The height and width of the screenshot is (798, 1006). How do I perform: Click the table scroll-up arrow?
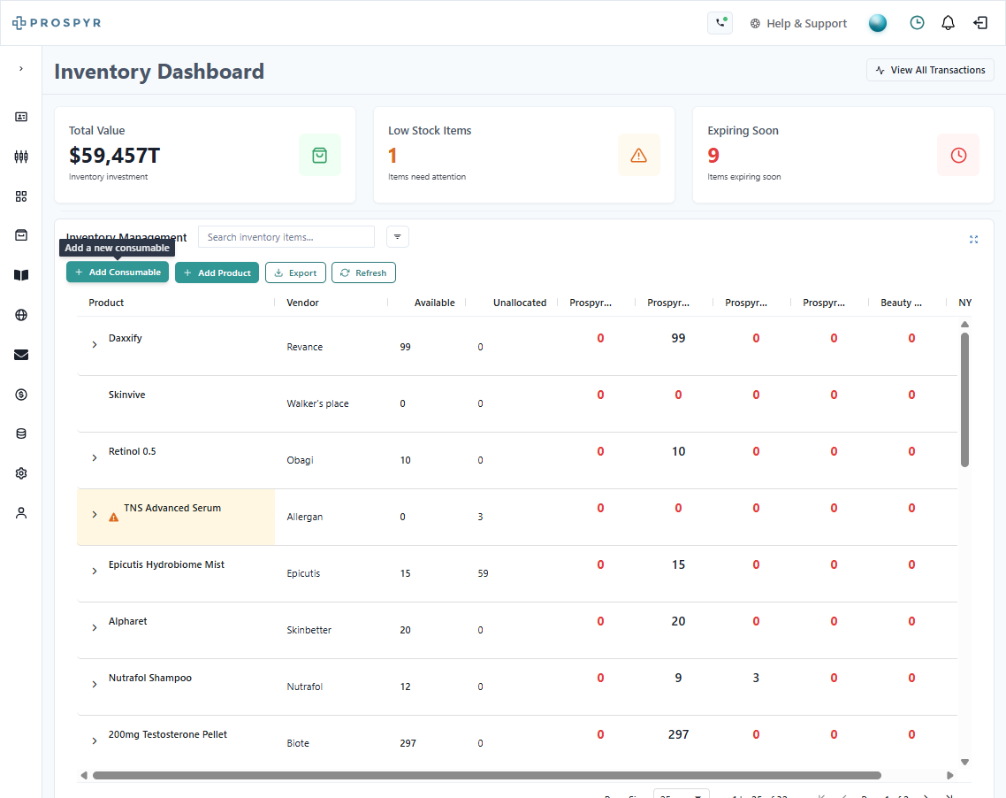pyautogui.click(x=964, y=324)
